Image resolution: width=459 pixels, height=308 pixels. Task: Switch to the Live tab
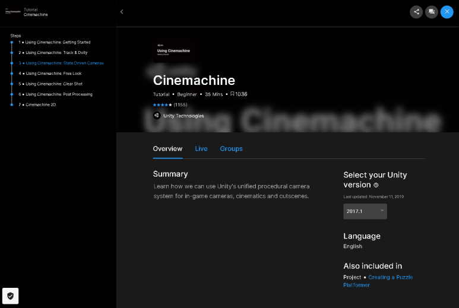[201, 148]
